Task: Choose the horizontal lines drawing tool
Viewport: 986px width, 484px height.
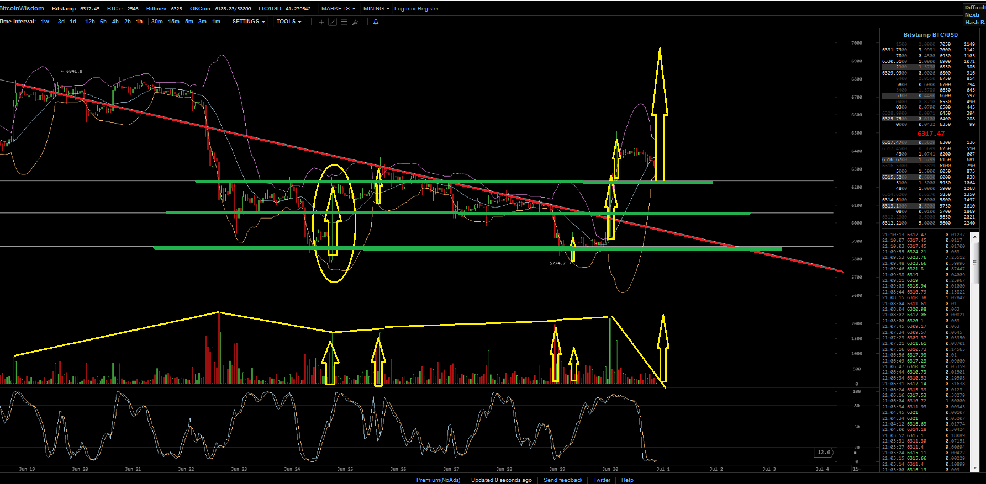Action: [x=344, y=22]
